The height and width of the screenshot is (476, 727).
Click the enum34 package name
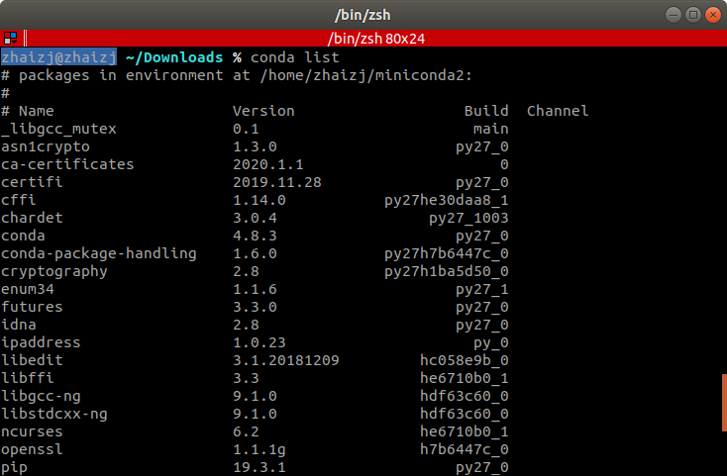pyautogui.click(x=28, y=289)
